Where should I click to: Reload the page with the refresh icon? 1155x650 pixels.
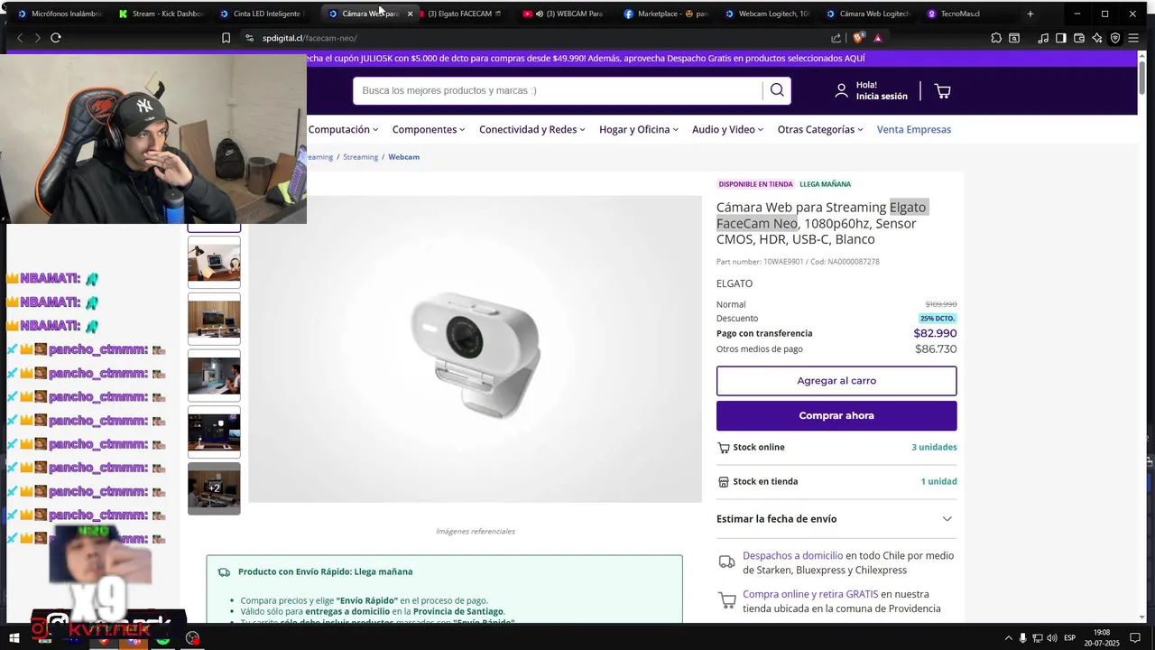point(55,38)
